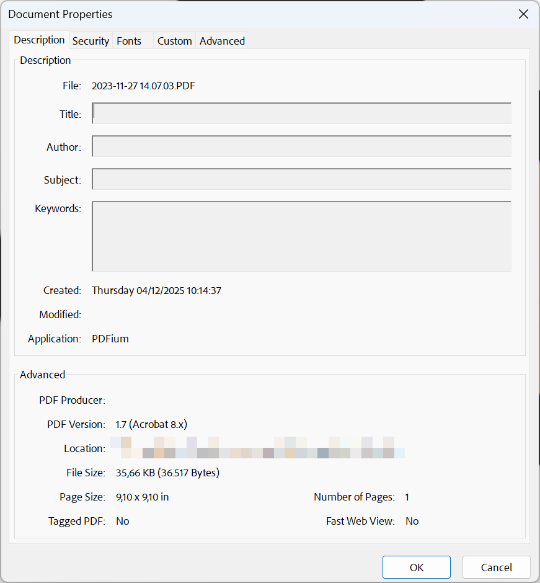Focus the Author input field
This screenshot has width=540, height=583.
coord(301,146)
